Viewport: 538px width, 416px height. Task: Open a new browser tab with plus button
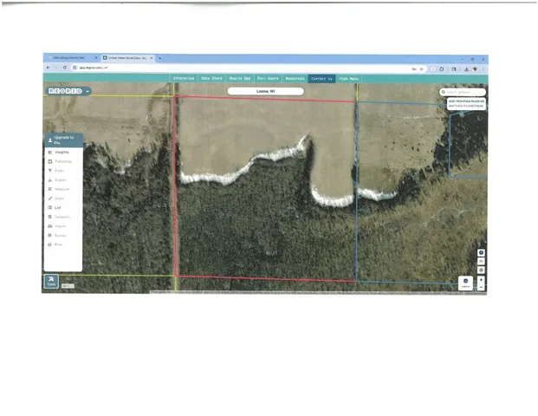159,58
